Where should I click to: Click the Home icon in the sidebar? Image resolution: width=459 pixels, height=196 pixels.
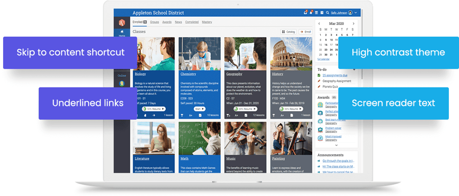(x=122, y=33)
